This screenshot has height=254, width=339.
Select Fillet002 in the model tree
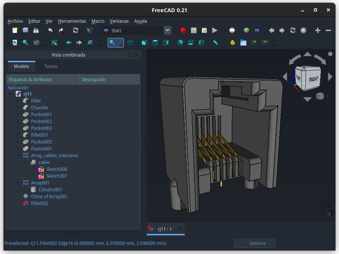pos(39,204)
